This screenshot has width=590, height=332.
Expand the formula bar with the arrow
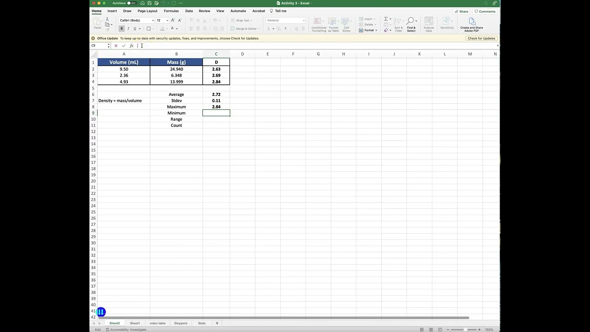coord(498,46)
